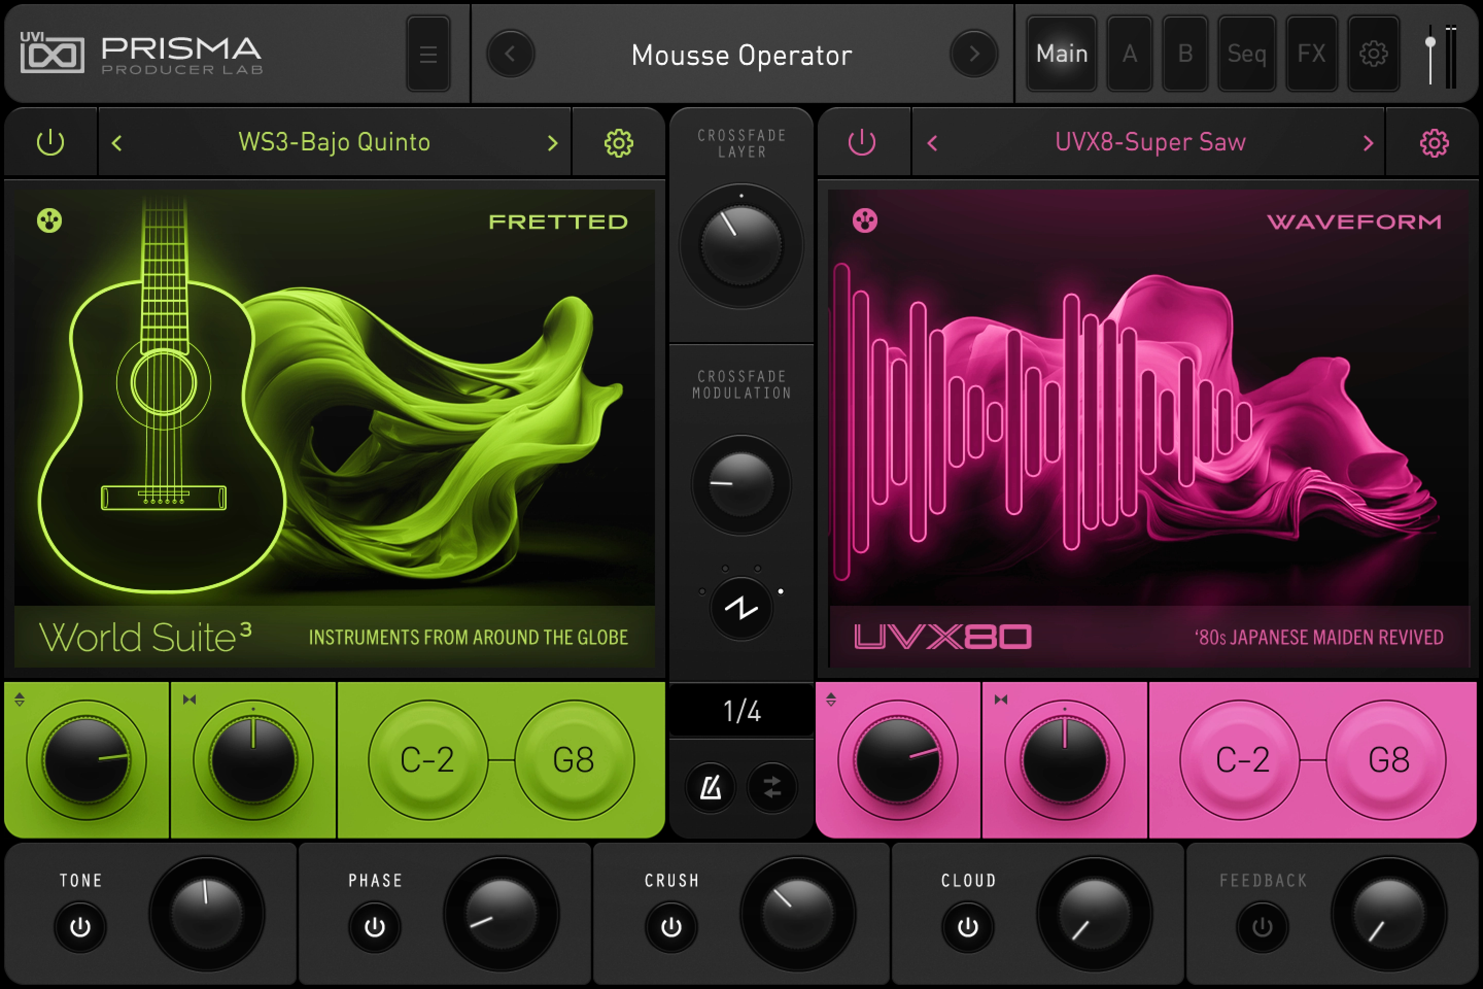Viewport: 1483px width, 989px height.
Task: Open the global settings gear in top bar
Action: coord(1373,54)
